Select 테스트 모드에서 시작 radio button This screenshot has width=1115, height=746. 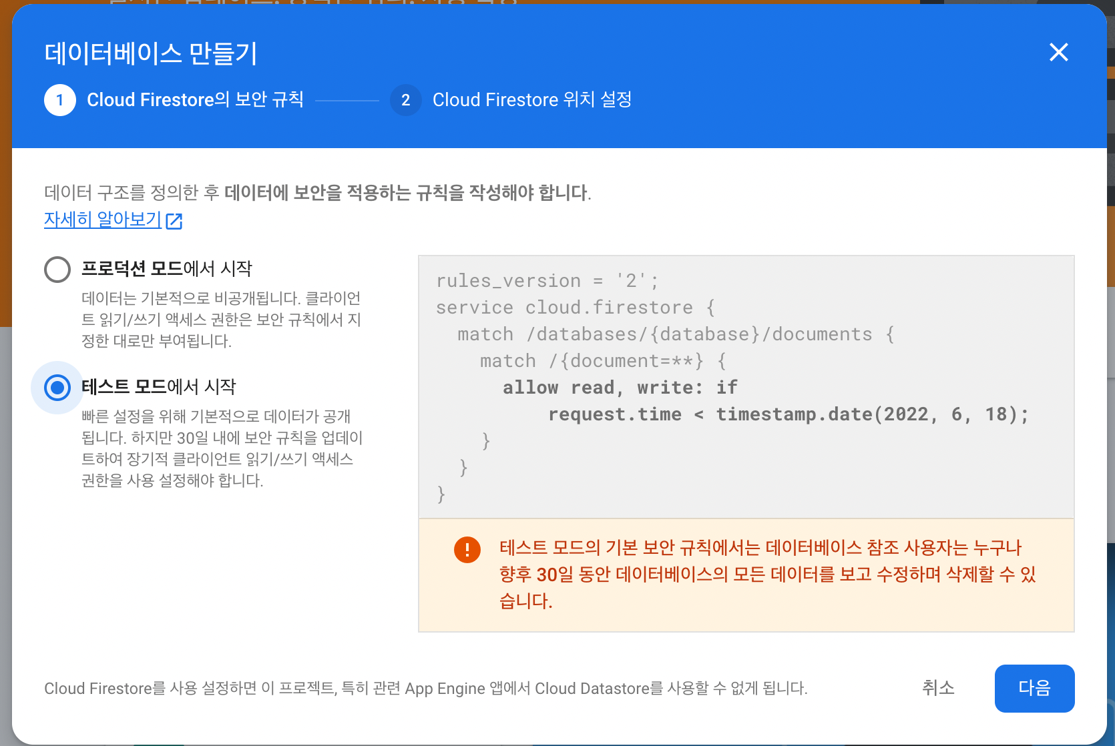coord(57,387)
